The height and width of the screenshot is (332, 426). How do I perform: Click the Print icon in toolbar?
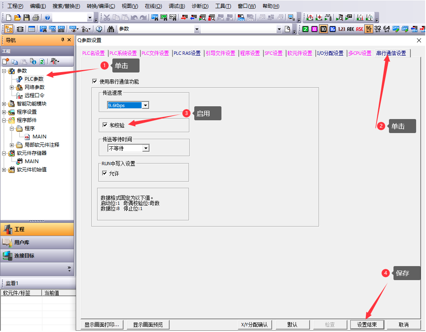35,17
